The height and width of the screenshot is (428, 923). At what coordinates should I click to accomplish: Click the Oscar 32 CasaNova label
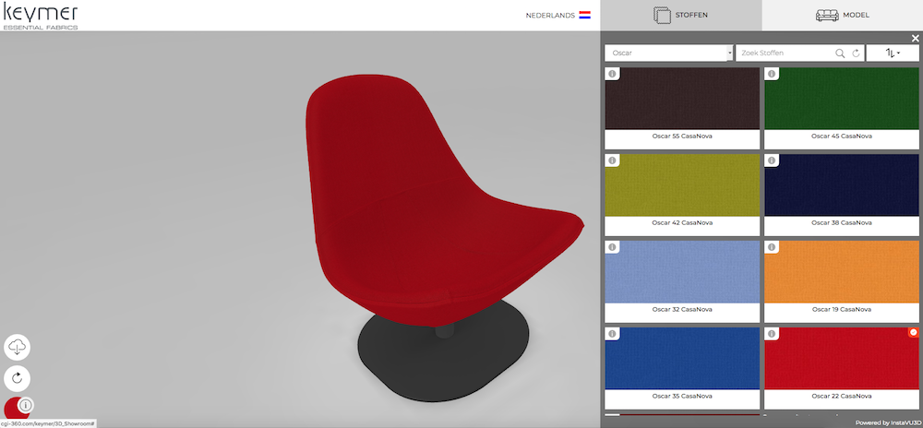(x=682, y=309)
